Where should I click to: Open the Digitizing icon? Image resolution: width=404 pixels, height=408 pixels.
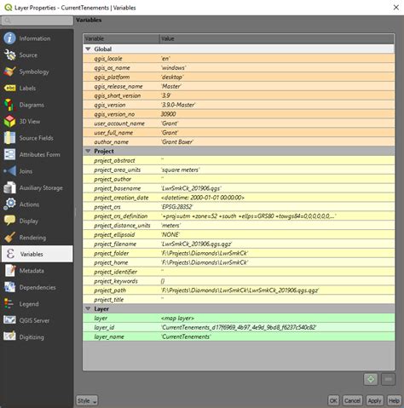[9, 336]
